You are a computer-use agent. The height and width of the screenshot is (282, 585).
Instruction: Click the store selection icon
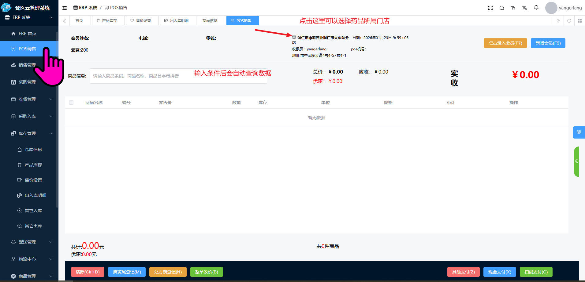[294, 37]
